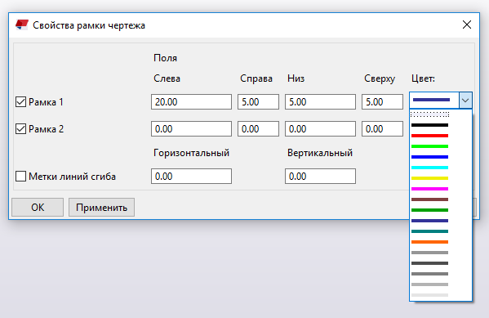Viewport: 489px width, 318px height.
Task: Click the Горизонтальный label
Action: (191, 153)
